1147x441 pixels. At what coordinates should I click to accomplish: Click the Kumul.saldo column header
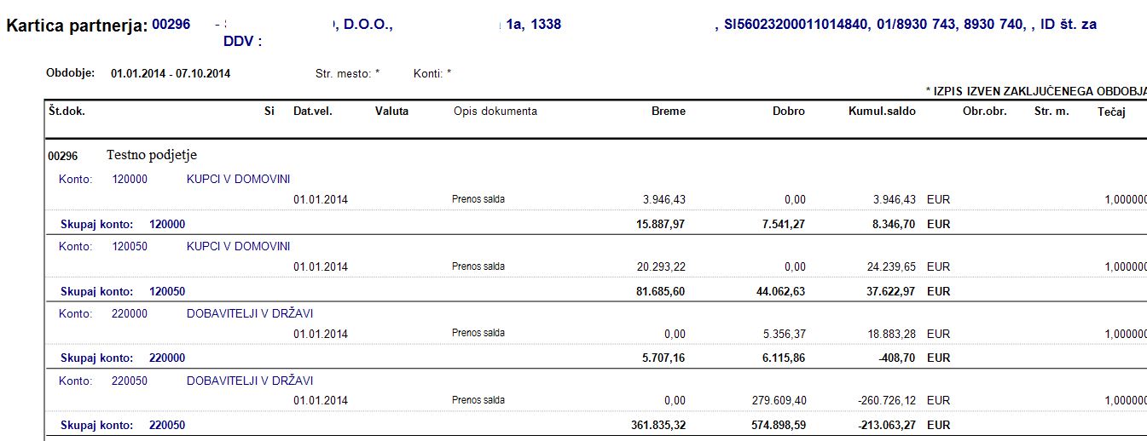(x=882, y=112)
